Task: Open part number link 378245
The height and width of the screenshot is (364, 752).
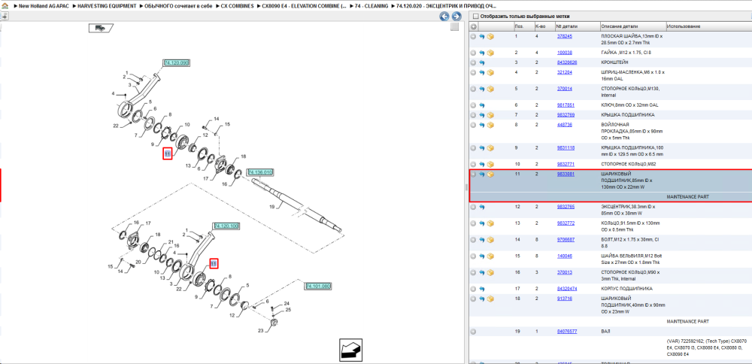Action: [564, 36]
